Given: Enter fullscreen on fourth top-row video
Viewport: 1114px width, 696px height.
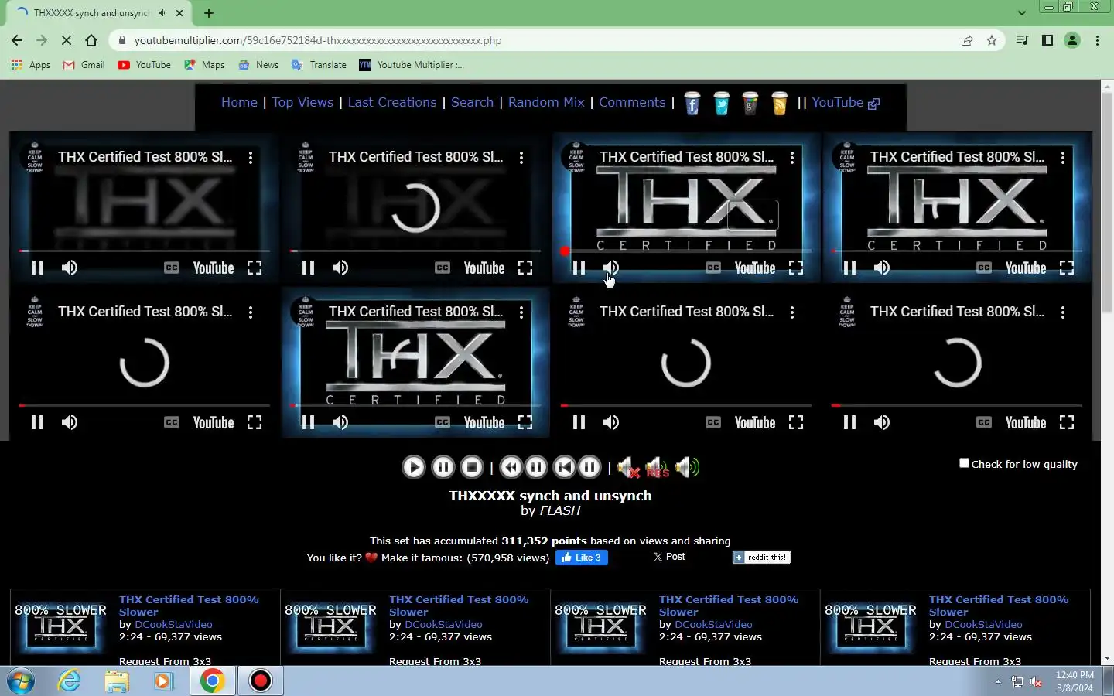Looking at the screenshot, I should pyautogui.click(x=1067, y=268).
